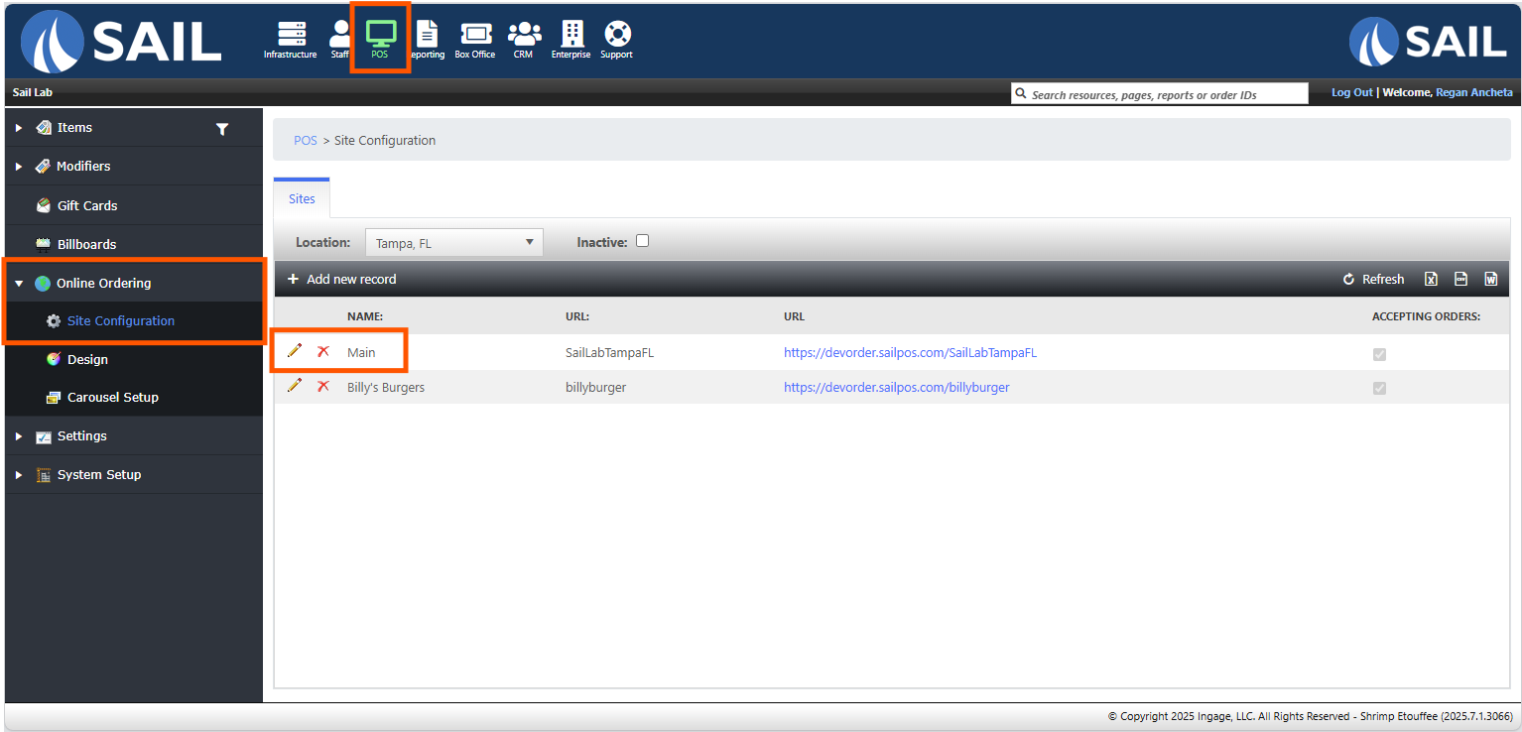Export grid using the Excel icon
The height and width of the screenshot is (732, 1522).
tap(1431, 280)
